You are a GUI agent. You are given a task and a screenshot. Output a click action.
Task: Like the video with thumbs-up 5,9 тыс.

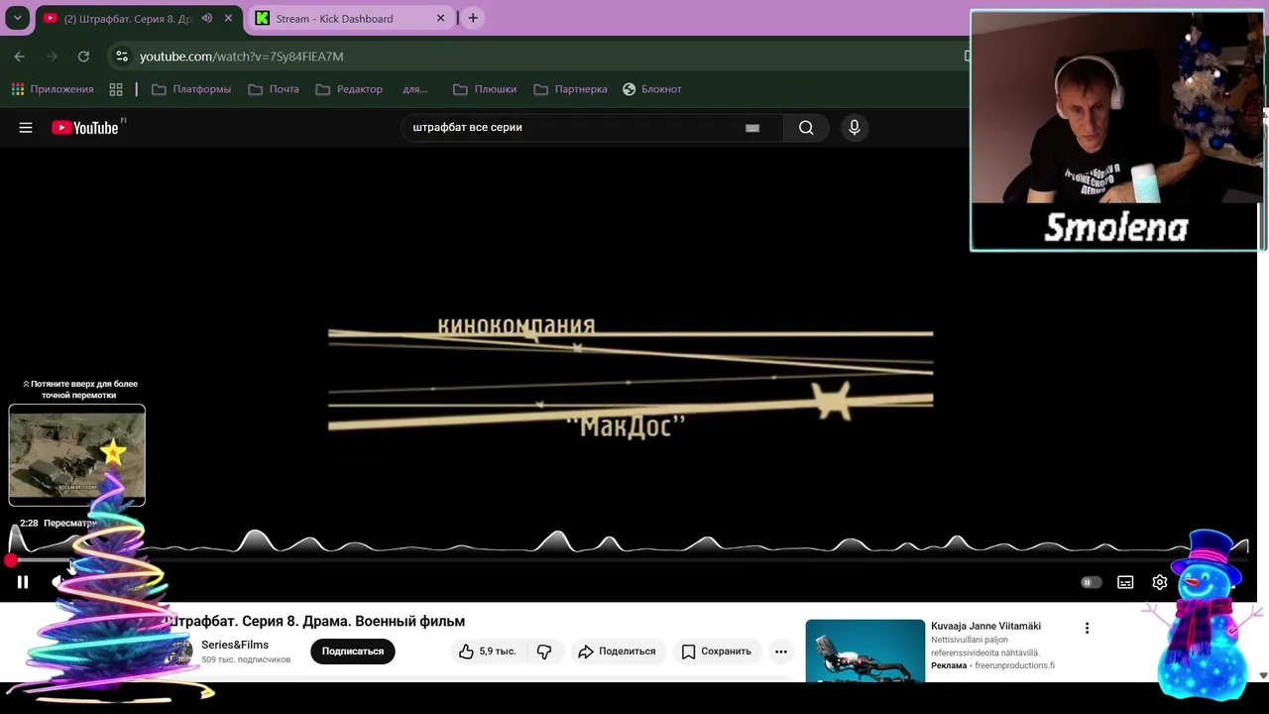click(487, 652)
